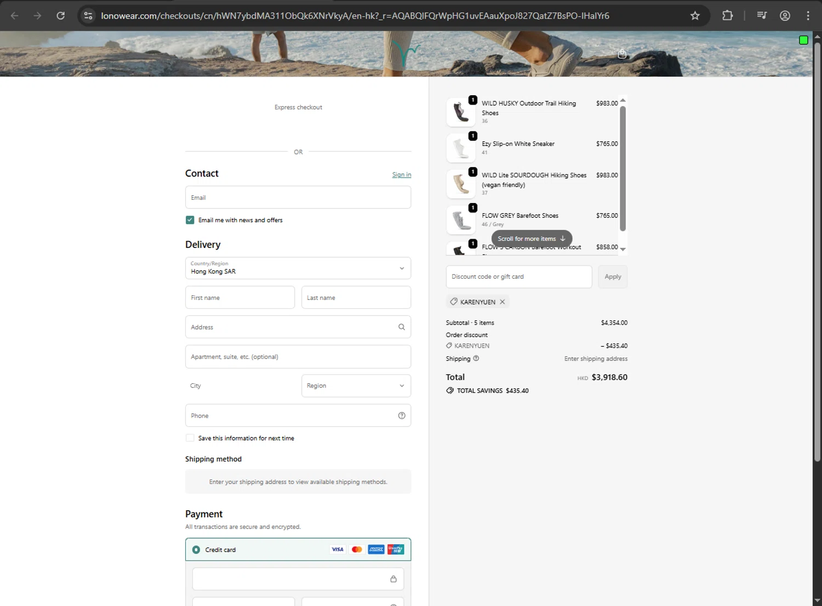This screenshot has width=822, height=606.
Task: Bookmark this page with the star icon
Action: click(x=695, y=15)
